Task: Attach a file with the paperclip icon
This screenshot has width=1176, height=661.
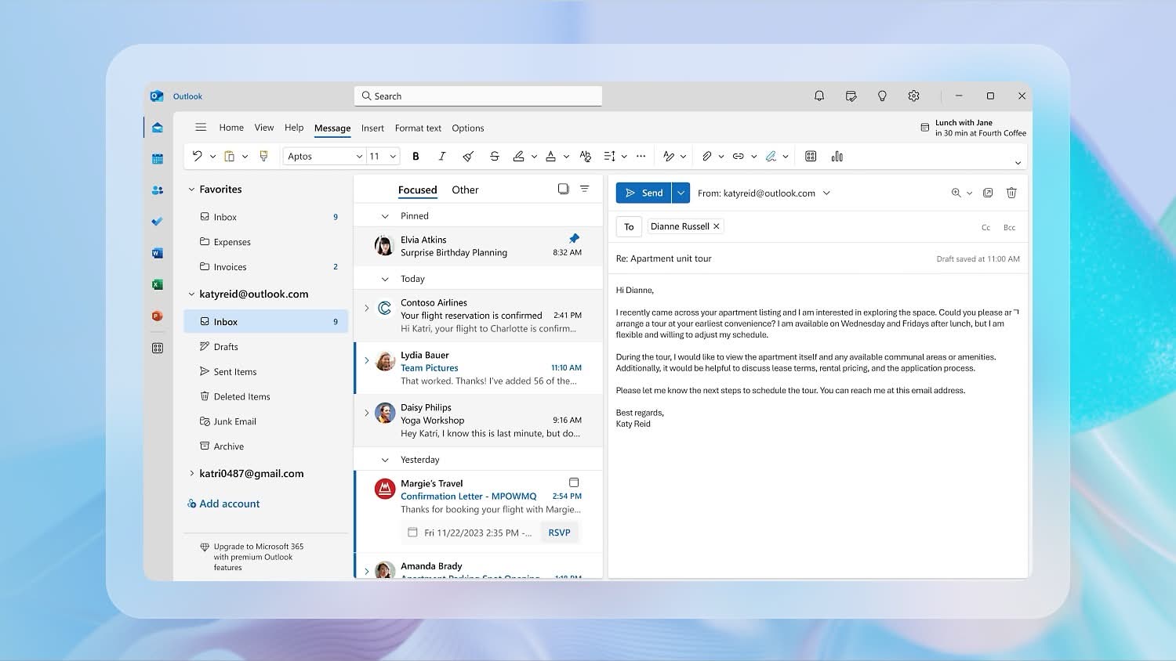Action: click(706, 156)
